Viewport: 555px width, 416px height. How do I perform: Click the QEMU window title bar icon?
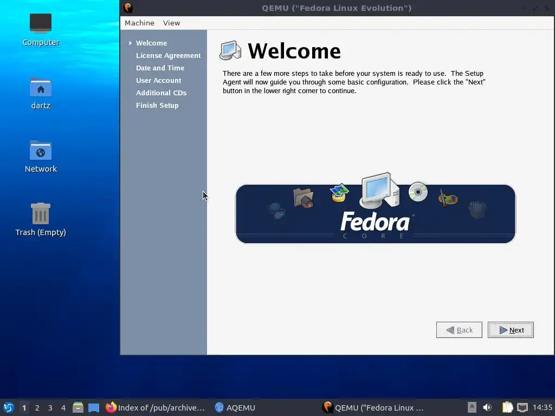128,8
